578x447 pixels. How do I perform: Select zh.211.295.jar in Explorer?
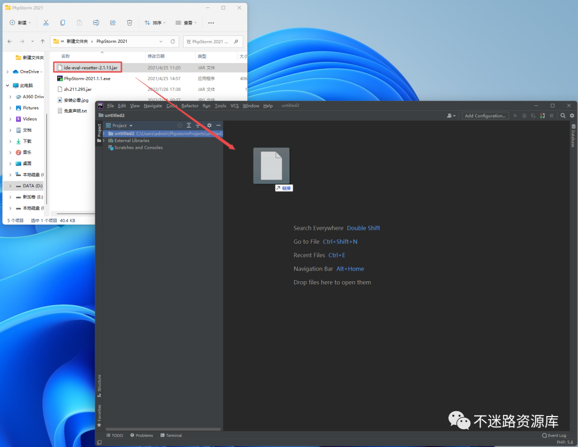[78, 89]
